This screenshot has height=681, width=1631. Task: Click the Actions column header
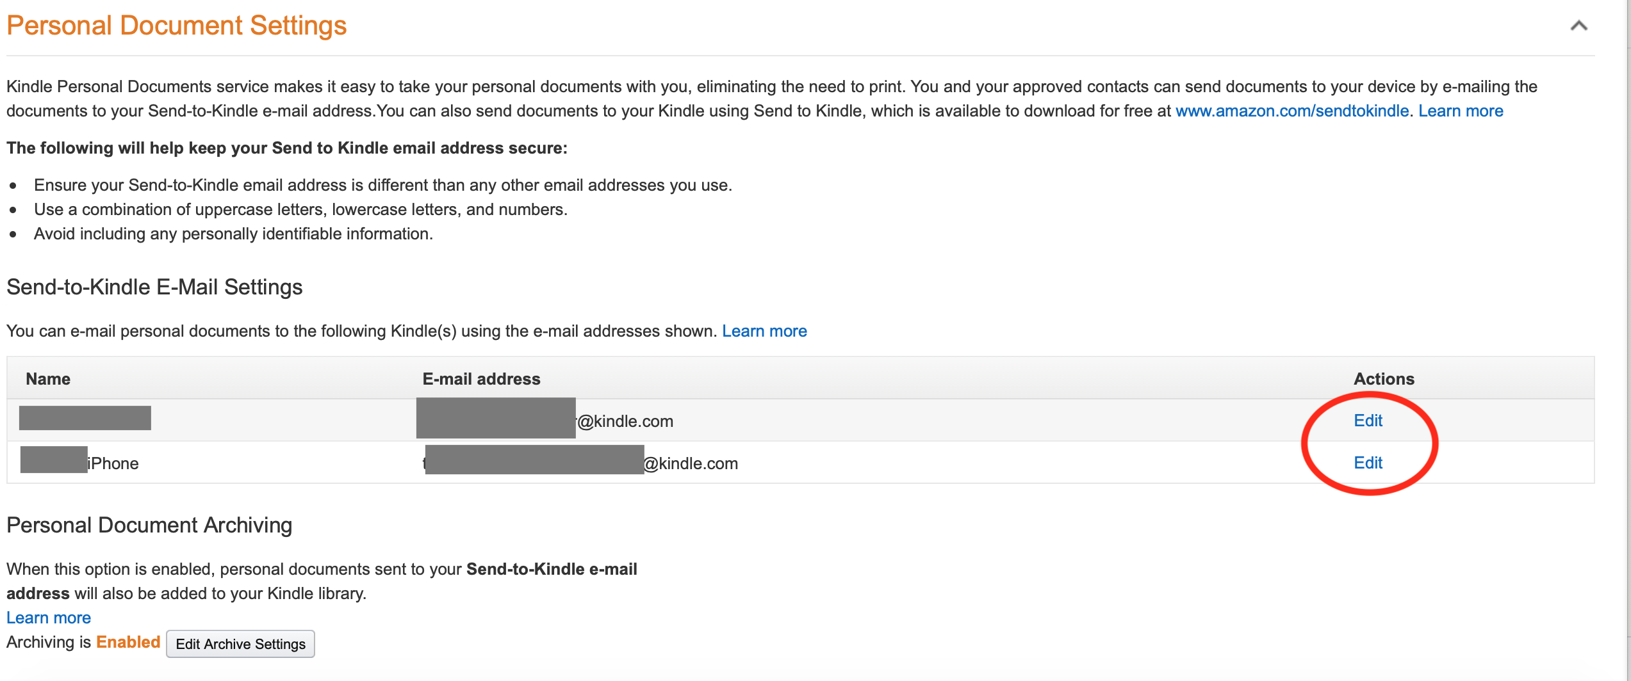pyautogui.click(x=1384, y=378)
